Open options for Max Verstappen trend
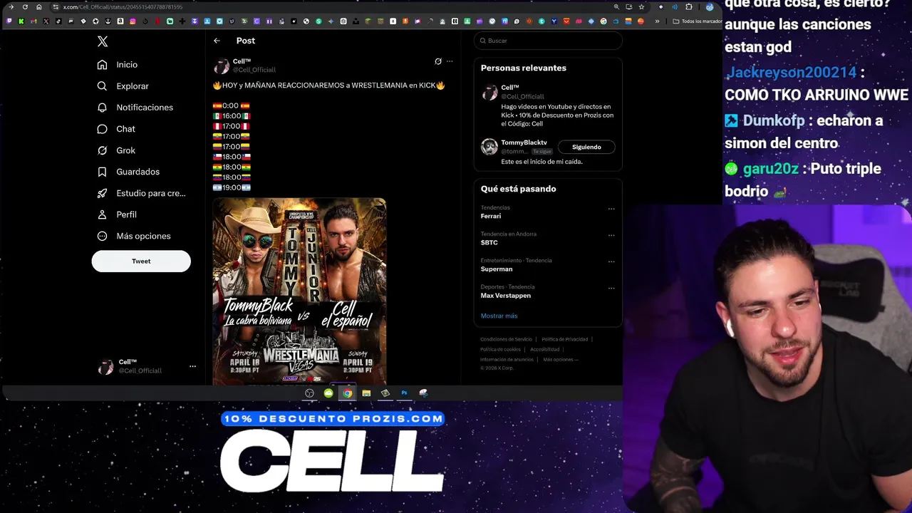912x513 pixels. click(x=611, y=288)
